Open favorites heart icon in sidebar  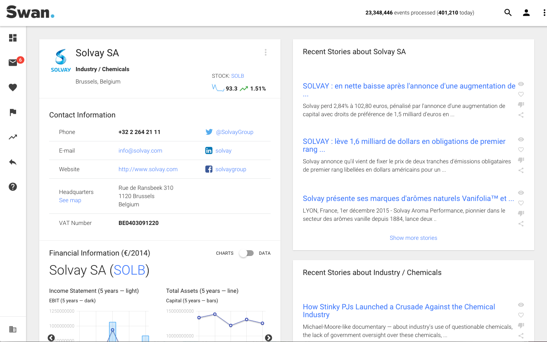pyautogui.click(x=13, y=87)
